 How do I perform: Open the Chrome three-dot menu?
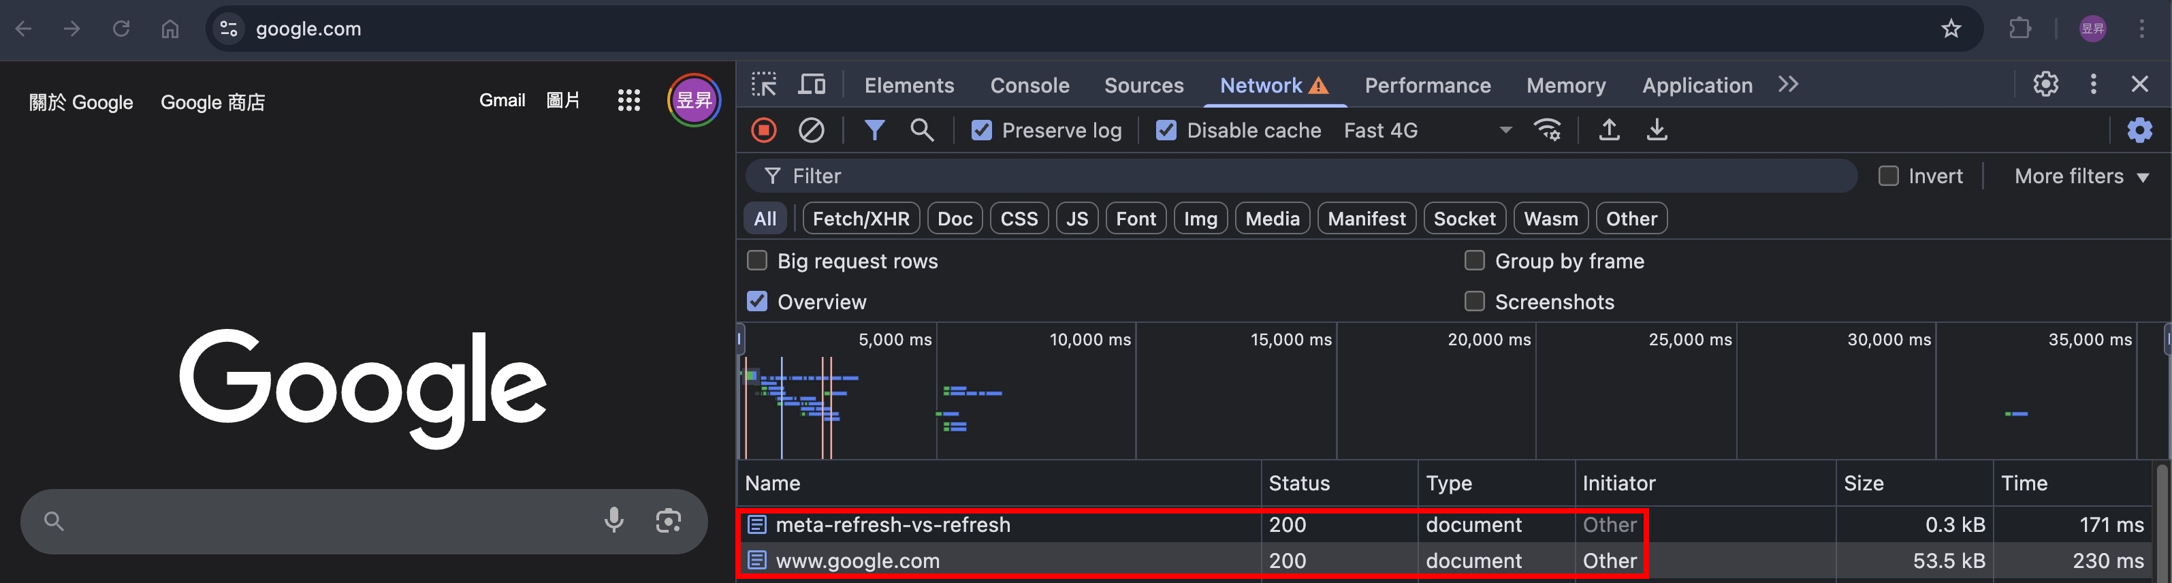[2141, 29]
